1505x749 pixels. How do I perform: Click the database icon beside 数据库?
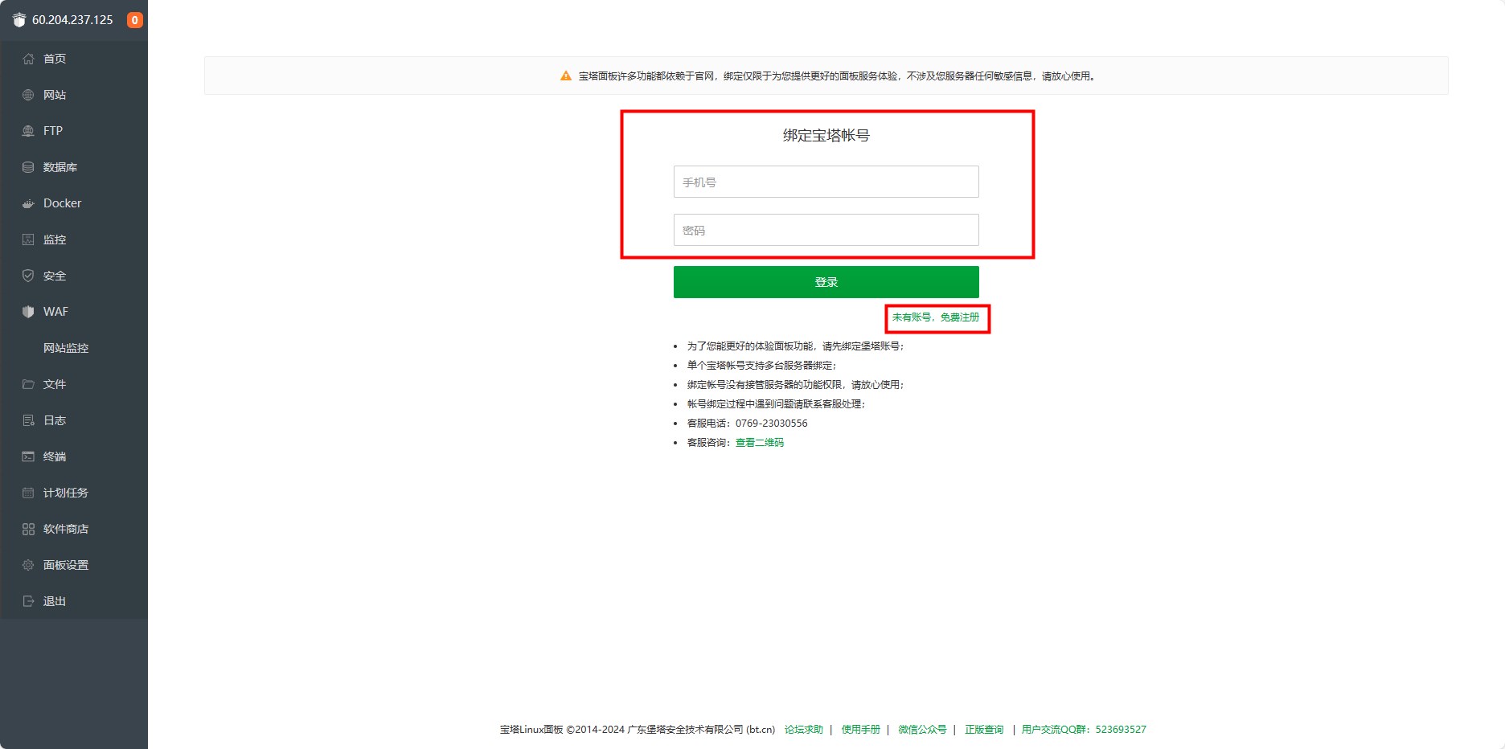(x=28, y=167)
